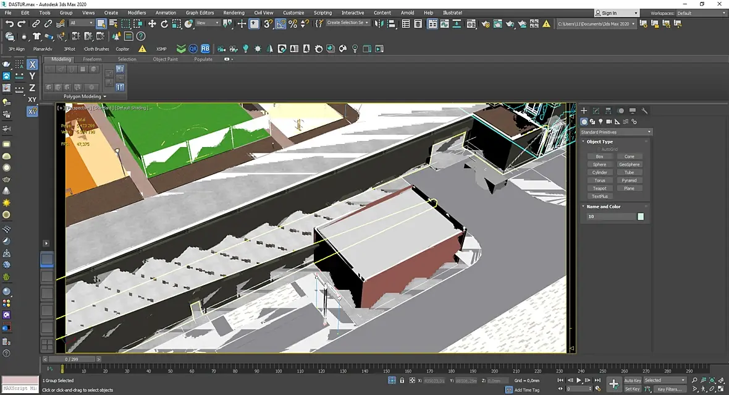Toggle the Angle Snap button

click(x=280, y=23)
